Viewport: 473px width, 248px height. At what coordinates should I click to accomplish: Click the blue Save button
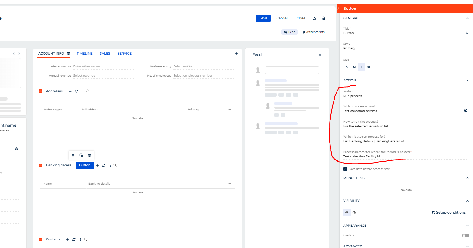pos(263,18)
